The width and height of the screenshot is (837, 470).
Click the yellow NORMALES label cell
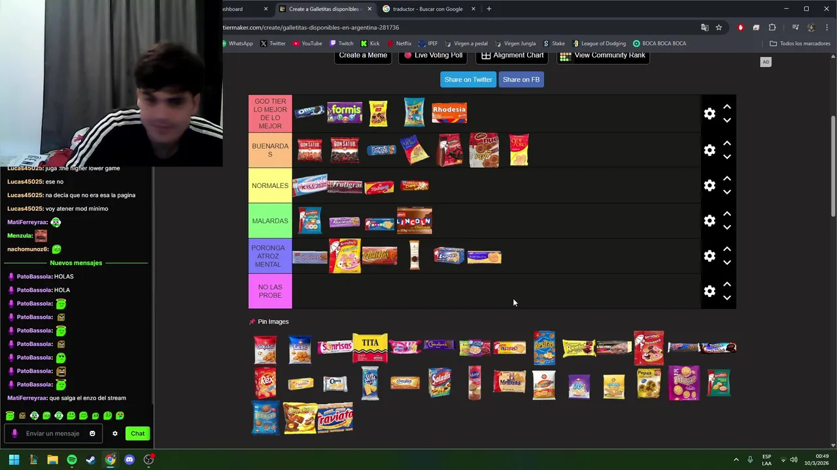tap(270, 185)
